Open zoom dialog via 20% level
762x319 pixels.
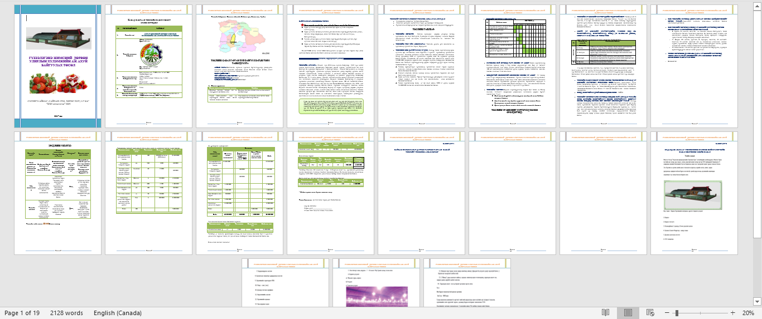[749, 313]
